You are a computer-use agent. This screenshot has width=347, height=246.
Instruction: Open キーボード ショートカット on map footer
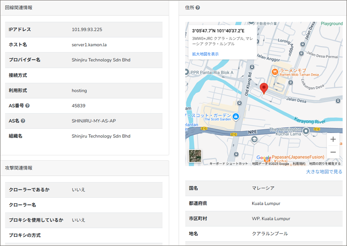click(229, 164)
